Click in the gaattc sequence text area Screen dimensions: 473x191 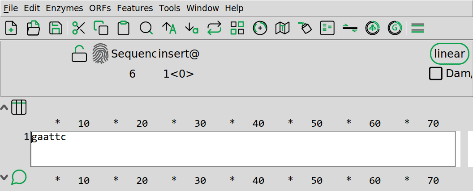(242, 148)
